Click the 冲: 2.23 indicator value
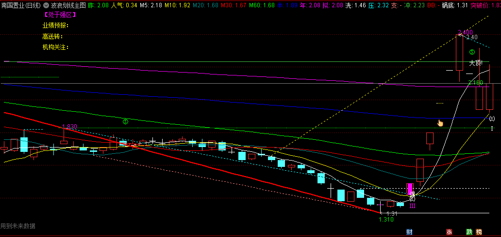Image resolution: width=501 pixels, height=237 pixels. coord(415,5)
